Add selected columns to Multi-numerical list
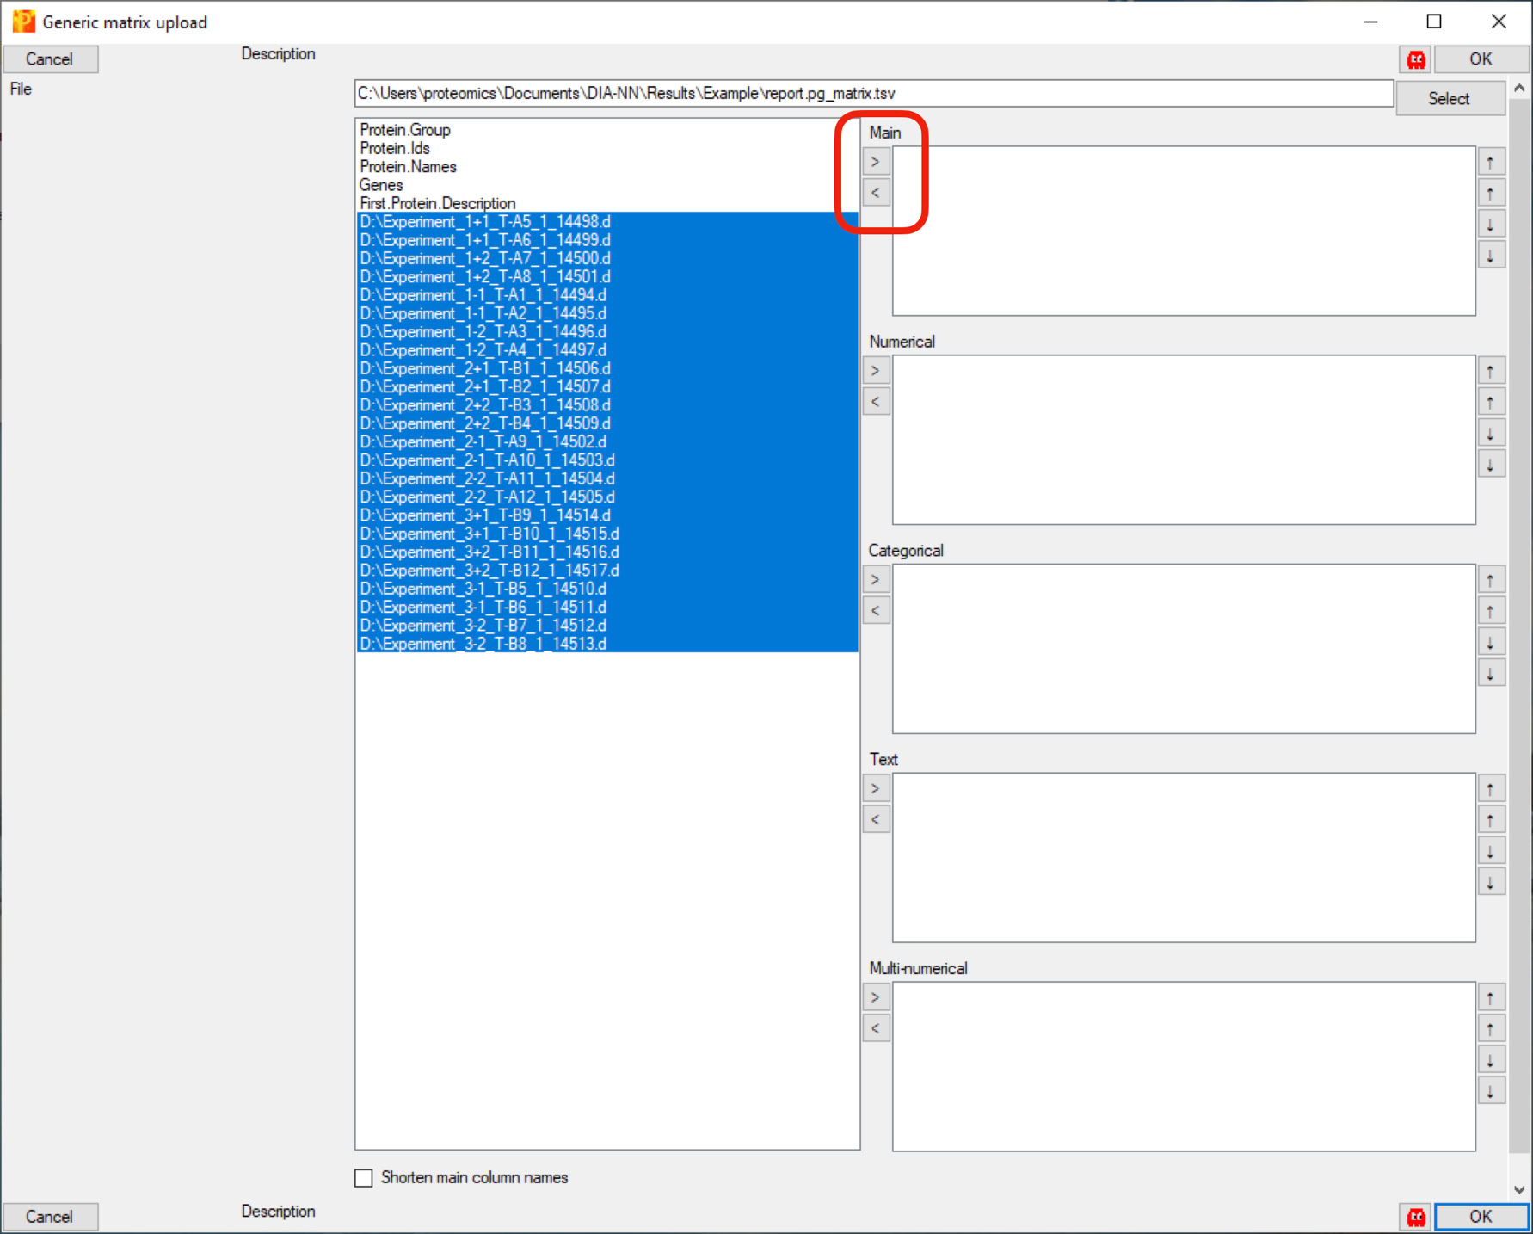This screenshot has width=1533, height=1234. [x=875, y=998]
